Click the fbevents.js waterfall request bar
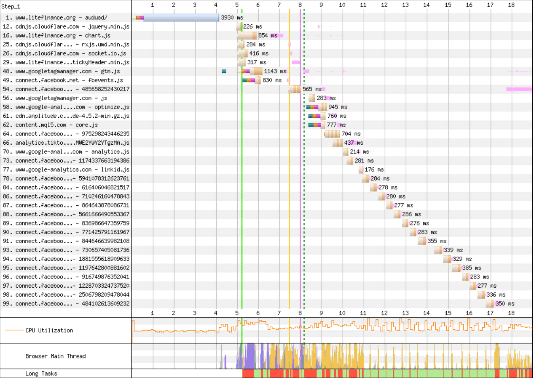Screen dimensions: 534x379 tap(251, 80)
